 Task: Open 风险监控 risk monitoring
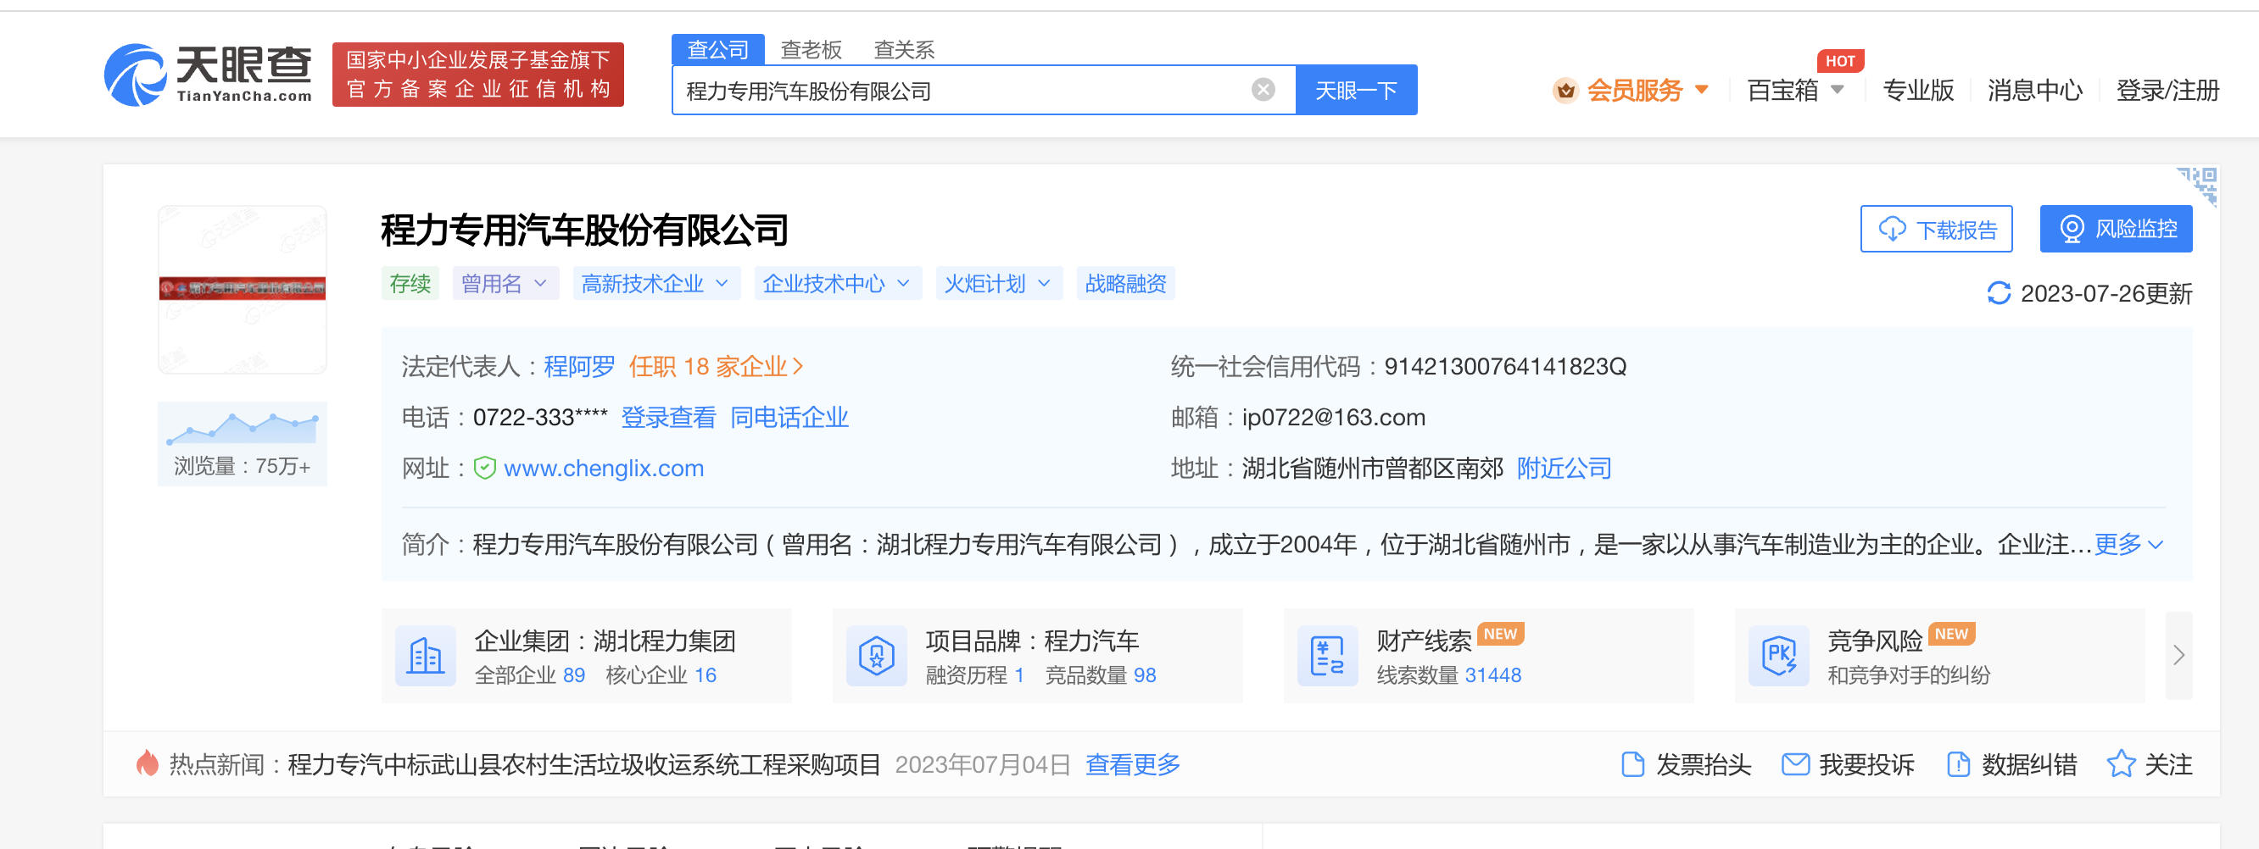(x=2116, y=229)
